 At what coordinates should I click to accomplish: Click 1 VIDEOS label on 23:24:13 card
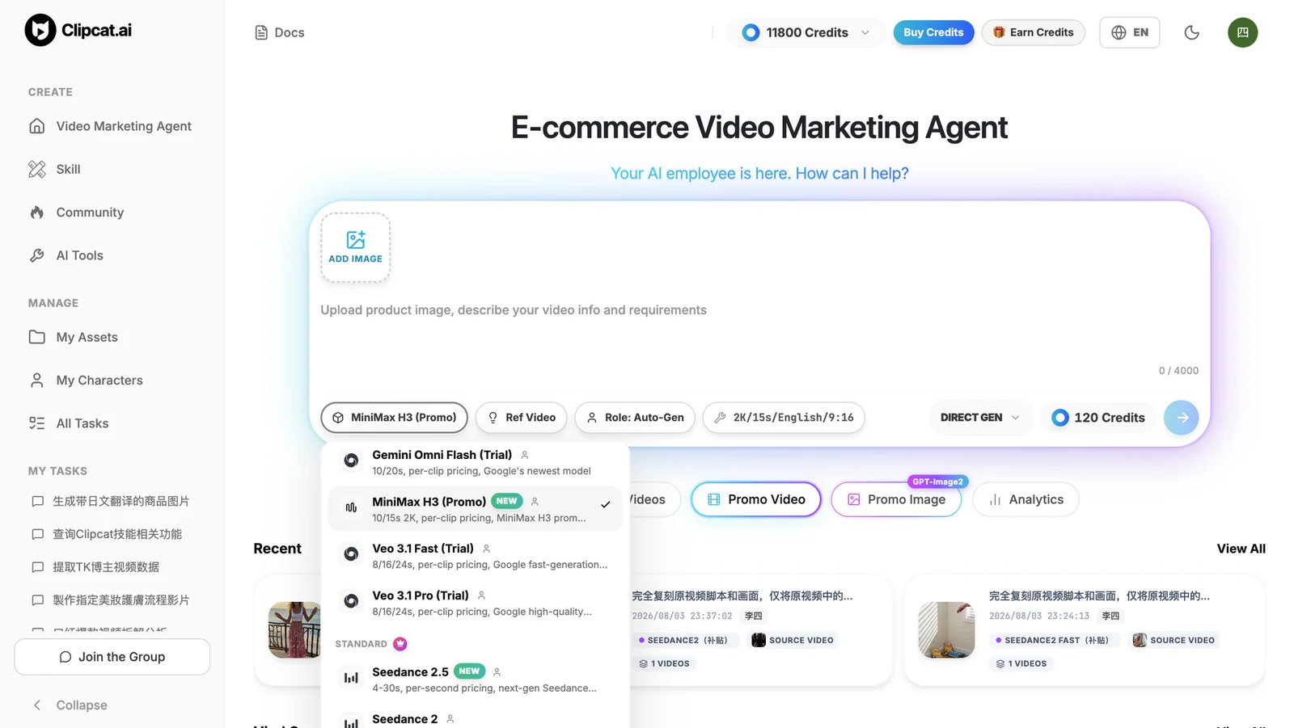click(1021, 663)
